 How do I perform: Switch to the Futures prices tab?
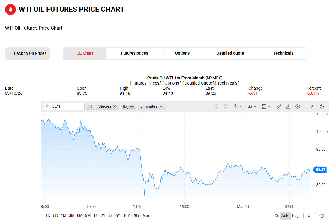[135, 53]
